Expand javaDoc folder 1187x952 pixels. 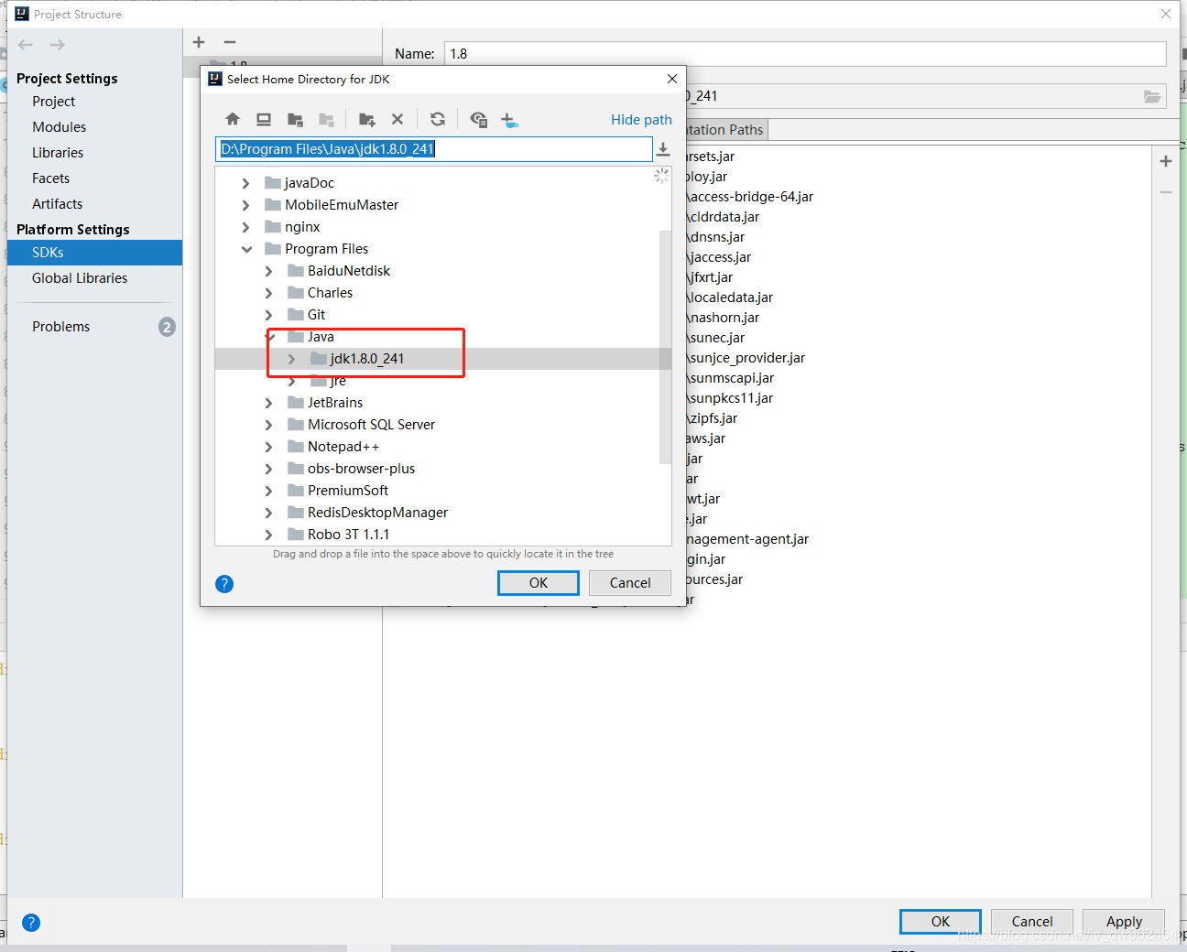[x=245, y=183]
